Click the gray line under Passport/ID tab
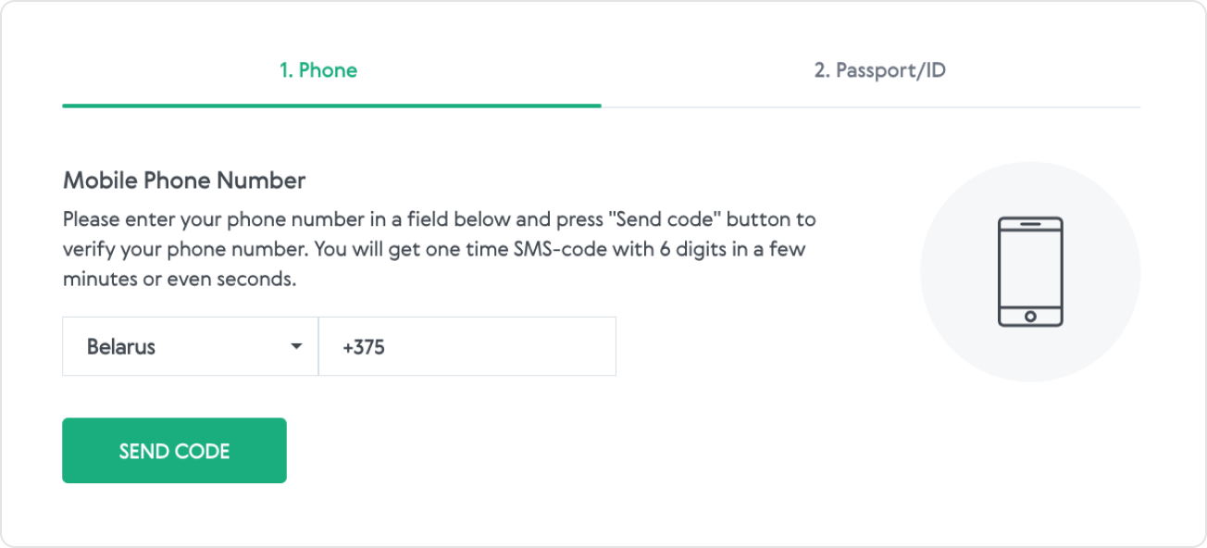The width and height of the screenshot is (1207, 548). click(871, 107)
